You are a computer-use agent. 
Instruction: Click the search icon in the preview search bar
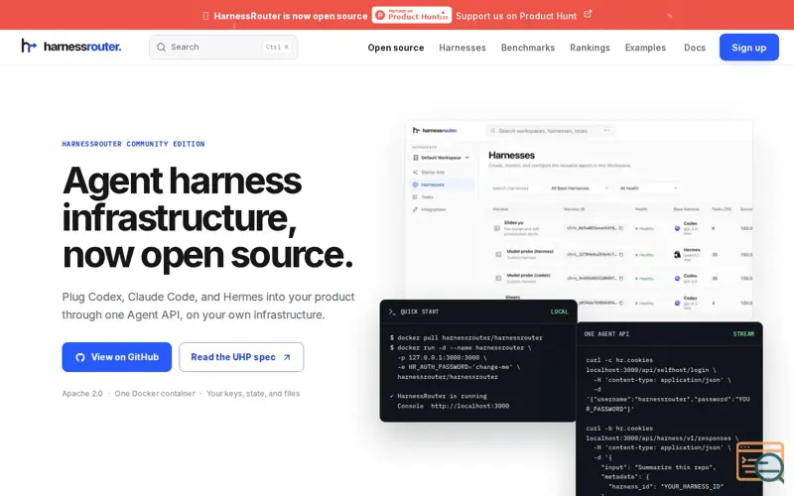[x=492, y=131]
